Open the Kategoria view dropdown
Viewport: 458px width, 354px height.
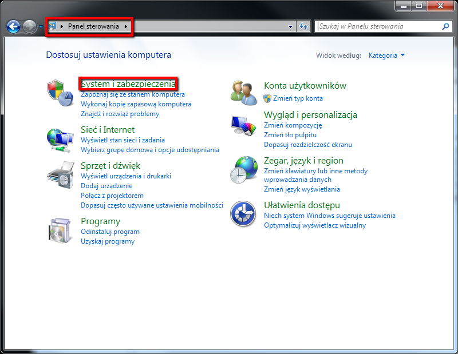pos(387,55)
